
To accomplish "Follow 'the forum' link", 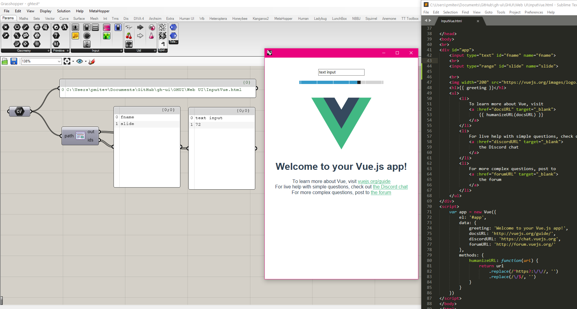I will pos(381,193).
